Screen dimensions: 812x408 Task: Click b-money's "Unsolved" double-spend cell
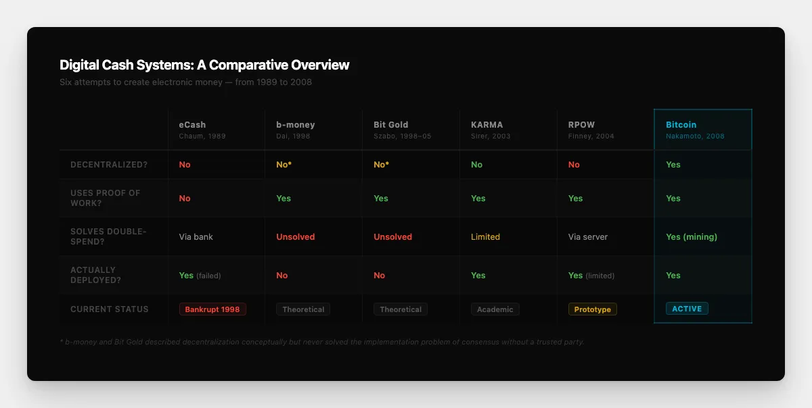click(x=296, y=237)
